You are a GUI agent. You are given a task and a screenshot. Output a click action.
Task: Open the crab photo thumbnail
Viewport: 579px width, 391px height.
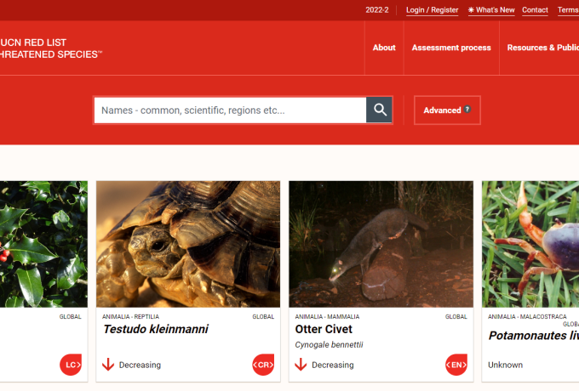tap(530, 244)
